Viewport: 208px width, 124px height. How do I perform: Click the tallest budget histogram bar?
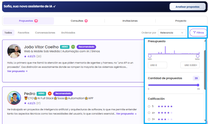click(x=165, y=50)
